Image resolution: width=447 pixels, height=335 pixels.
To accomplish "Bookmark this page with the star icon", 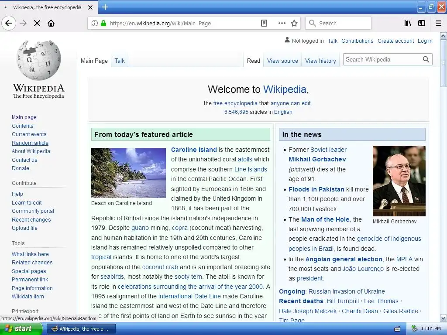I will coord(294,23).
